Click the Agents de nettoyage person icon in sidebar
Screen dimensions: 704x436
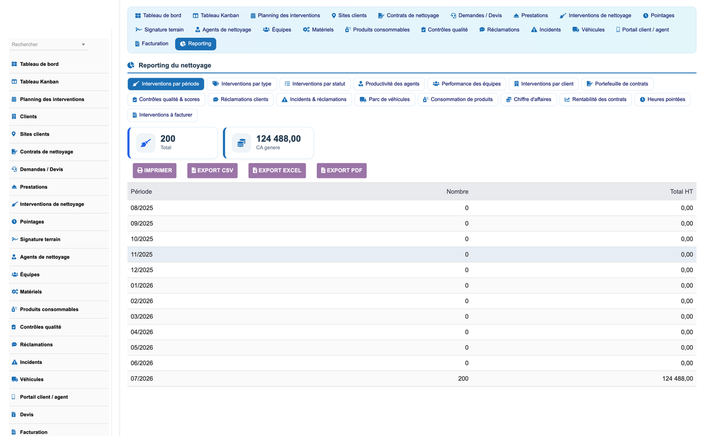[14, 257]
